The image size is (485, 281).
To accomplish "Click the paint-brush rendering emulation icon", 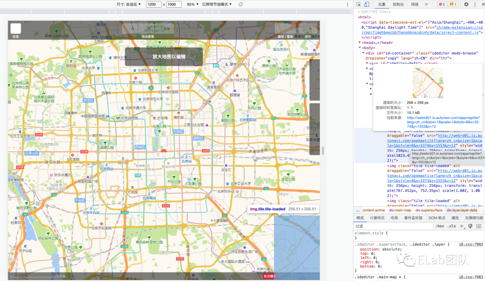I will click(470, 226).
